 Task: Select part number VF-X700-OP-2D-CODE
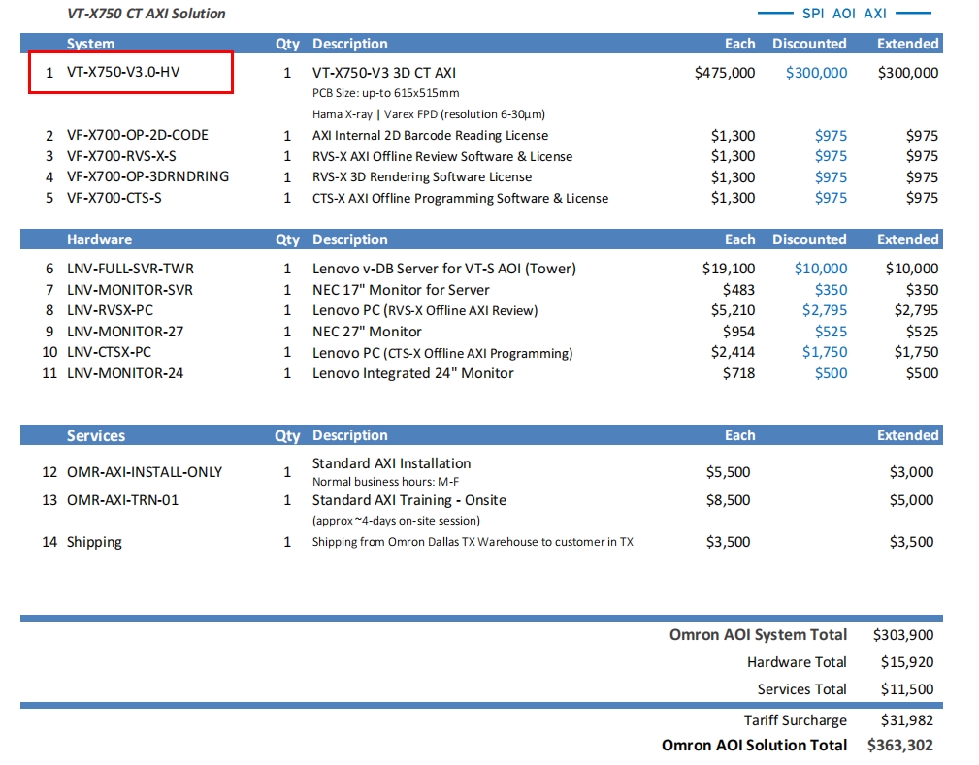point(138,135)
